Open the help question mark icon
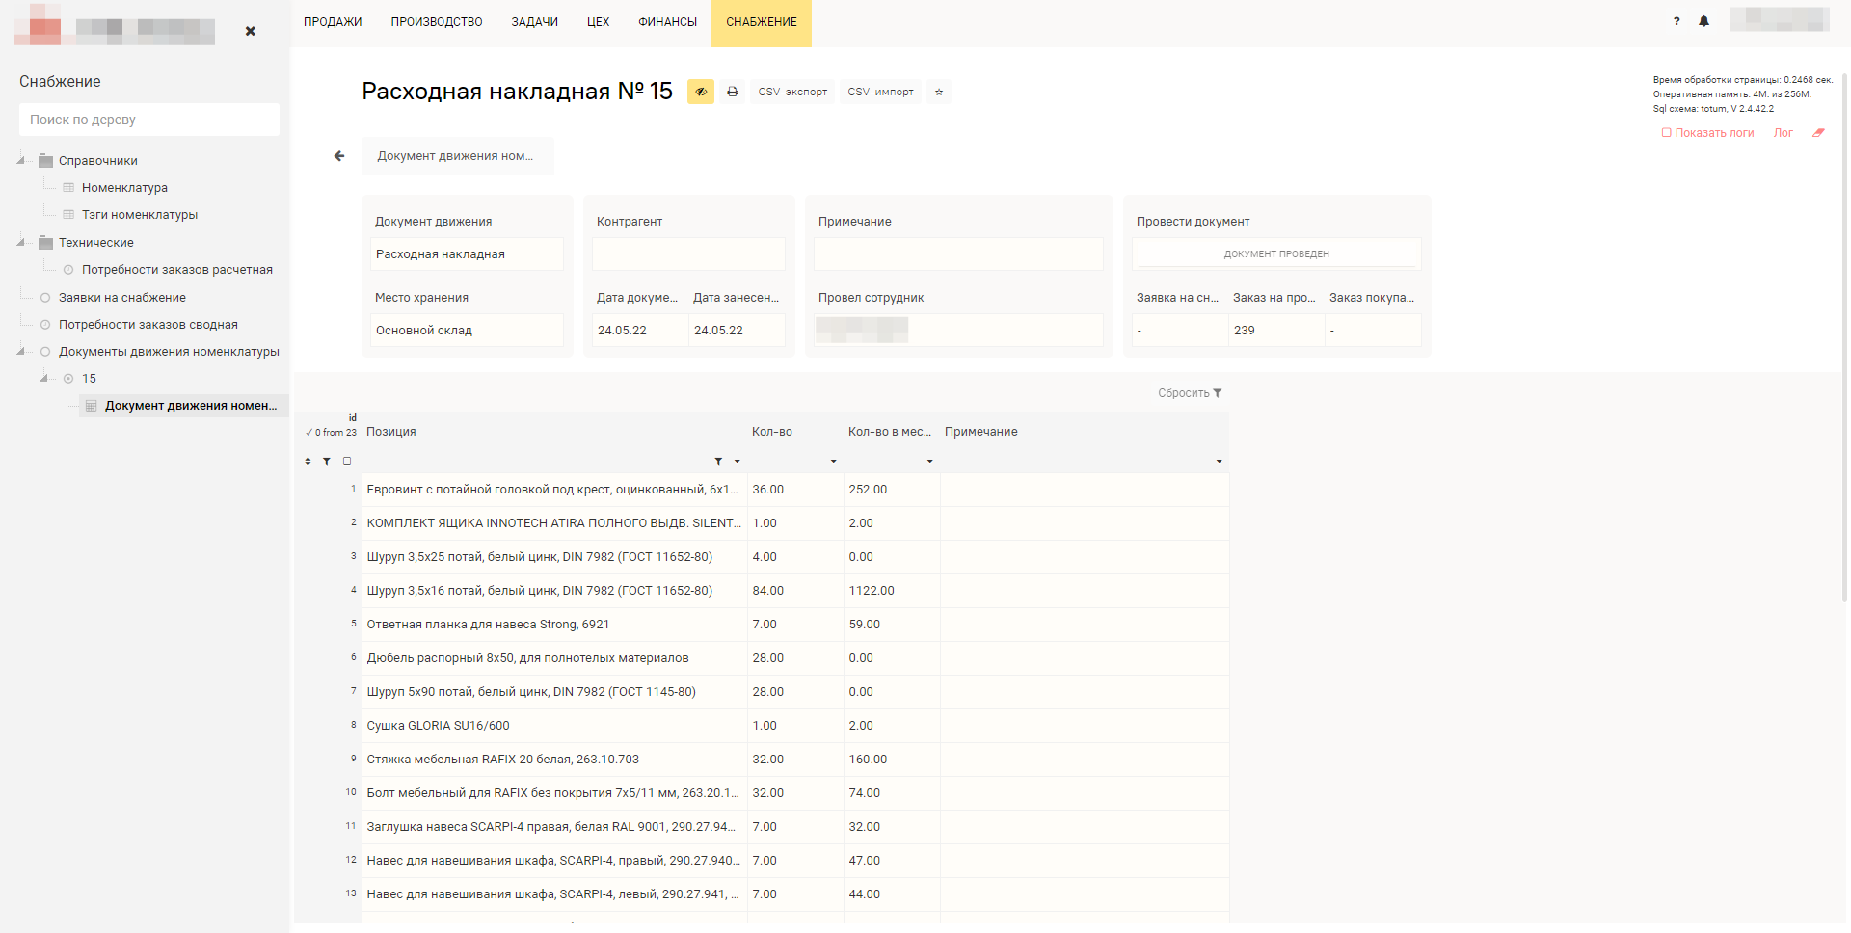Screen dimensions: 1851x933 [x=1677, y=21]
